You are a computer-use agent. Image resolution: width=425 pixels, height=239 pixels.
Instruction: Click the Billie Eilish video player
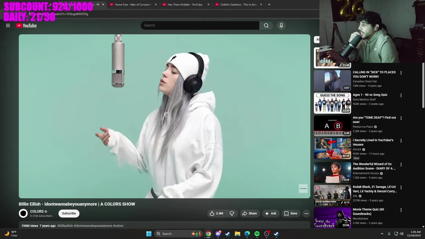(164, 116)
